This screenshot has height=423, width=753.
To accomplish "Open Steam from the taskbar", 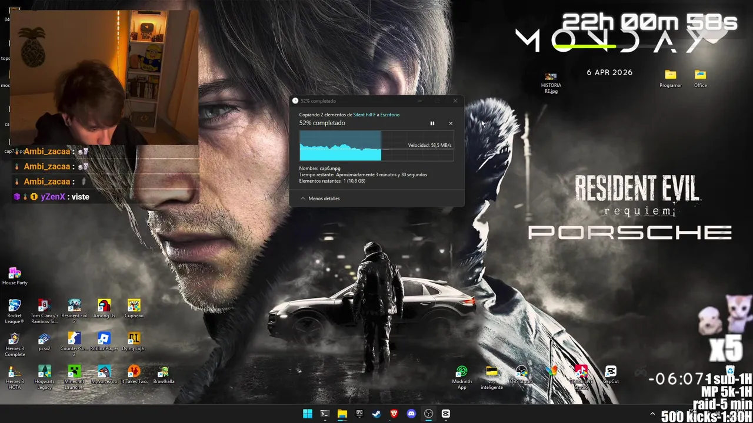I will (x=376, y=414).
